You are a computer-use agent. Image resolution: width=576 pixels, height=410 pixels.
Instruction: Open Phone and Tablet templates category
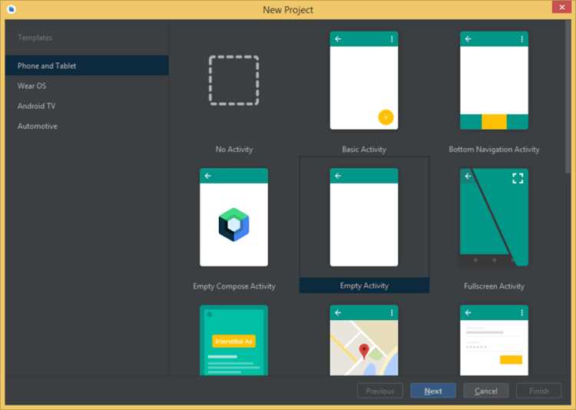click(87, 66)
